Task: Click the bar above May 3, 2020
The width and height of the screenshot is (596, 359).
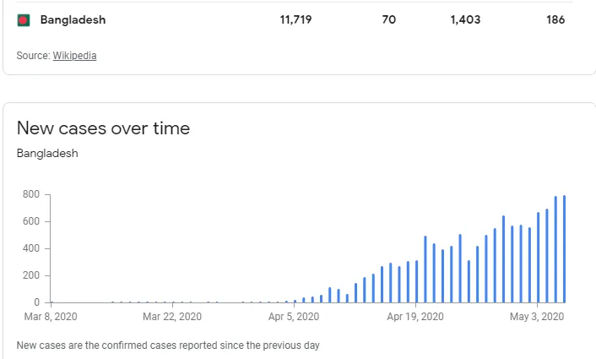Action: tap(538, 258)
